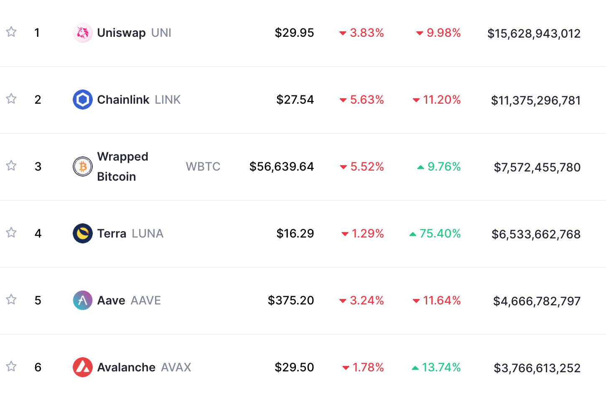The height and width of the screenshot is (399, 606).
Task: Add Terra to watchlist via star
Action: pos(11,233)
